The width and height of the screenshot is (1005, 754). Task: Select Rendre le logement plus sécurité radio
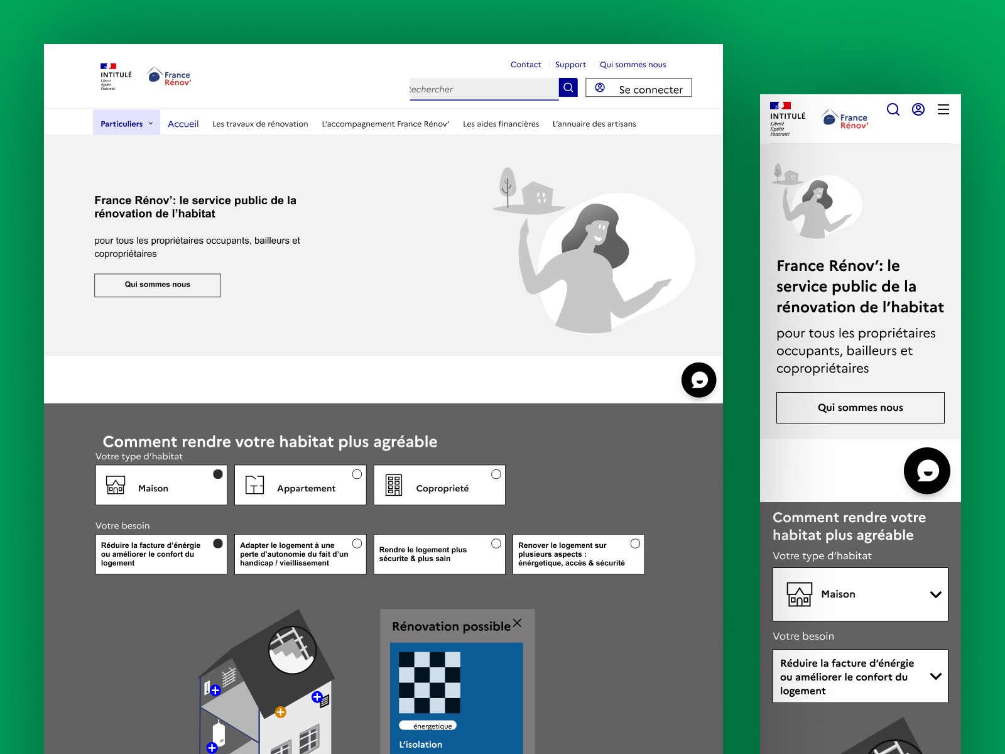pyautogui.click(x=496, y=544)
